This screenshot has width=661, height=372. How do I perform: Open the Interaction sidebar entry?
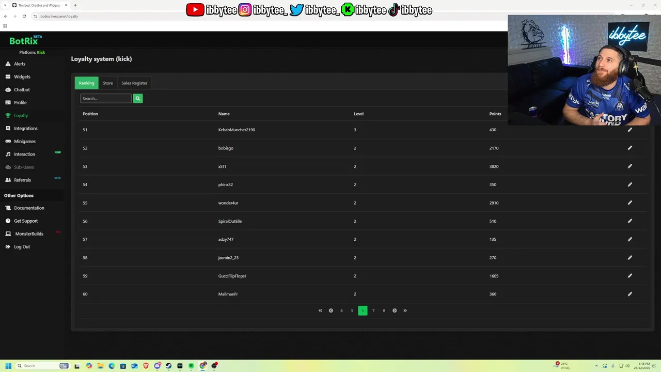[24, 154]
